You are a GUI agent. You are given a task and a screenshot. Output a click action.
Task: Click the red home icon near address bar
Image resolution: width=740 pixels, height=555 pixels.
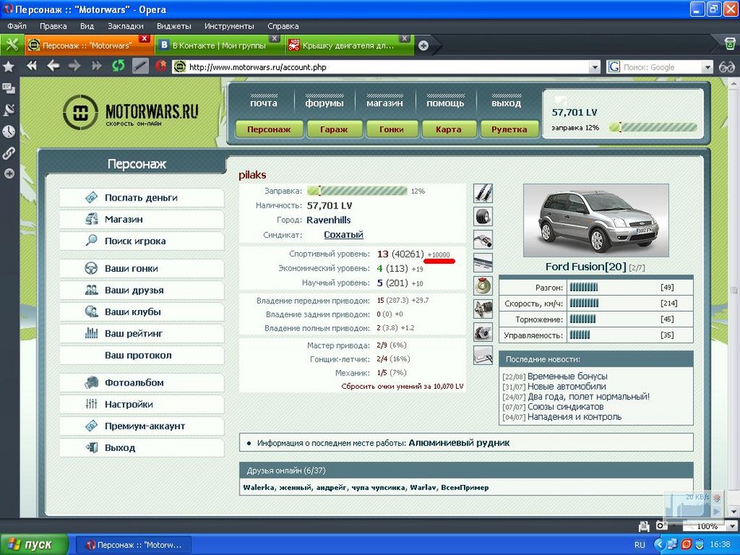tap(161, 66)
